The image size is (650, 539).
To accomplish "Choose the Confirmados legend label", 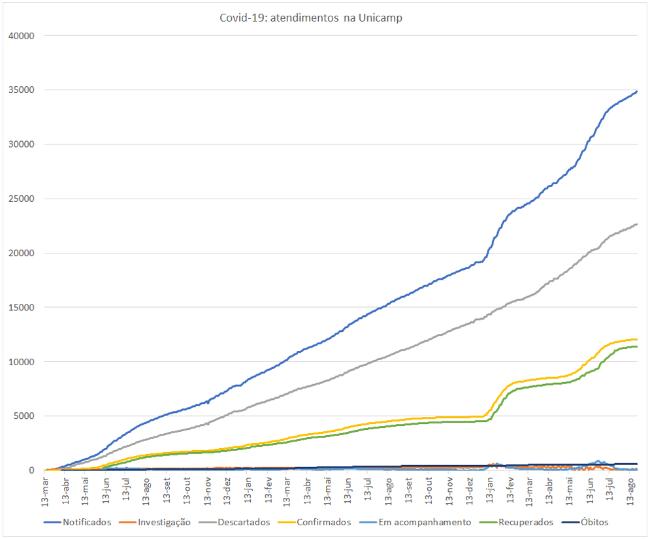I will point(323,522).
